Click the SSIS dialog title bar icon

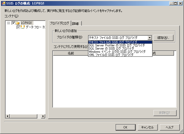pos(3,3)
